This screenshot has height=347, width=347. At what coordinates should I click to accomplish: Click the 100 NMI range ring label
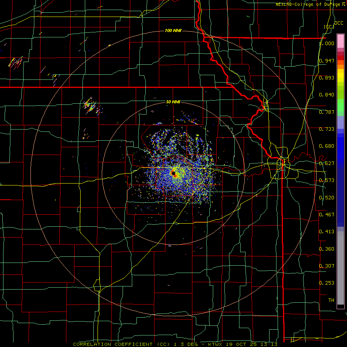[x=173, y=30]
